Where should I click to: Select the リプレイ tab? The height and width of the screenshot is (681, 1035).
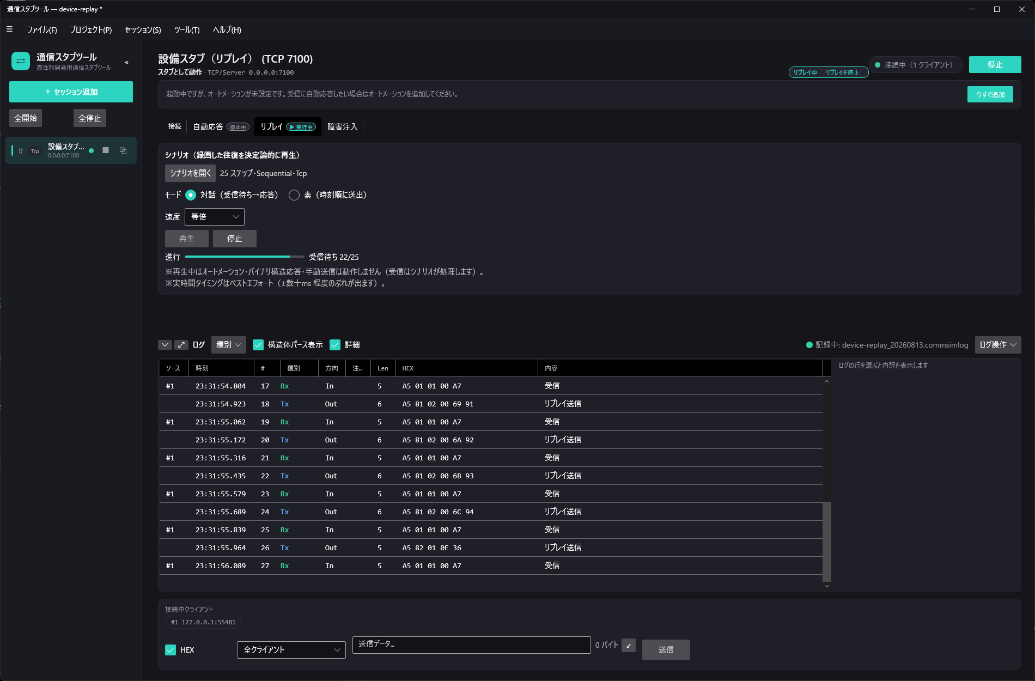(x=288, y=126)
